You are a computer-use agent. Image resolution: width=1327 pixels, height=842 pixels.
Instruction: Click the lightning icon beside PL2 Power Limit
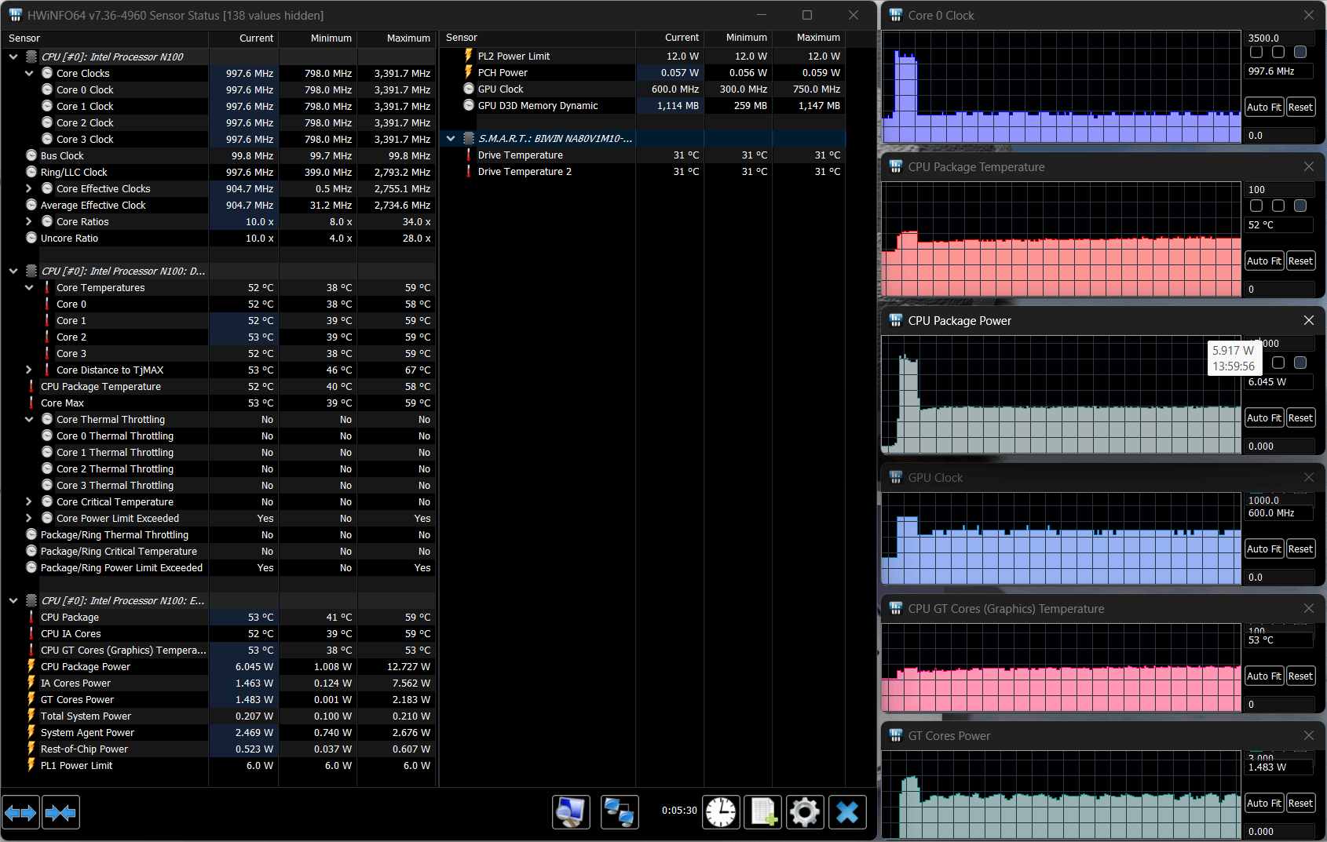(469, 56)
